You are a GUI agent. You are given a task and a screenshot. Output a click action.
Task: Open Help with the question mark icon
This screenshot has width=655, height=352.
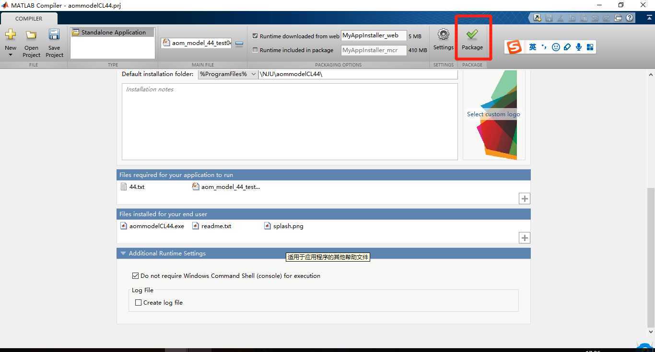(x=630, y=18)
